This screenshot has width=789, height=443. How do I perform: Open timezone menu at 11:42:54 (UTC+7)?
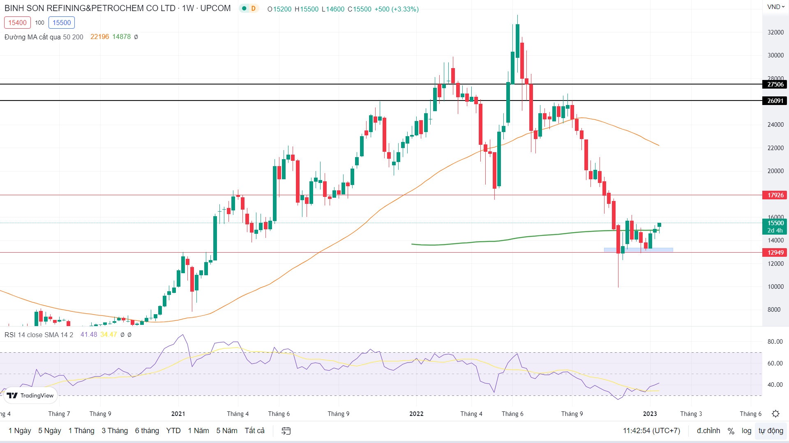(651, 431)
